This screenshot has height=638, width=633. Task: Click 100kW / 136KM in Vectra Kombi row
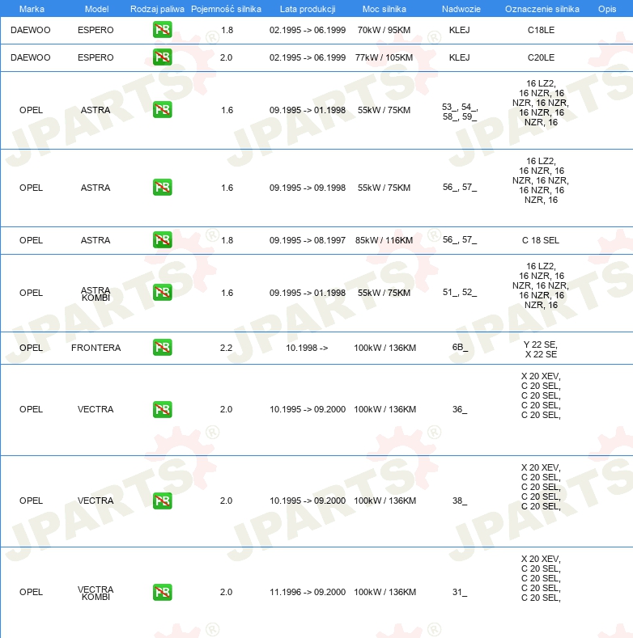pos(385,593)
